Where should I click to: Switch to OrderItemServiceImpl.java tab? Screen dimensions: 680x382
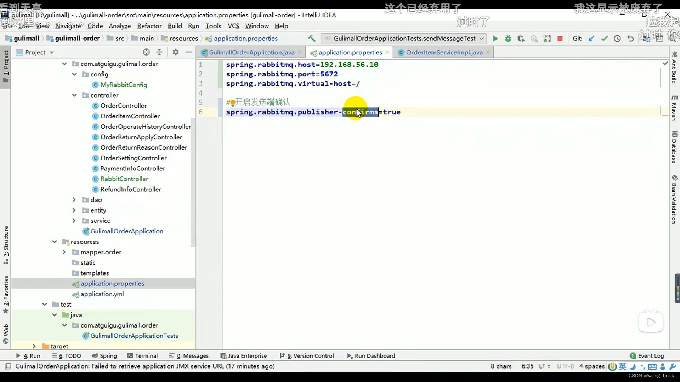444,52
